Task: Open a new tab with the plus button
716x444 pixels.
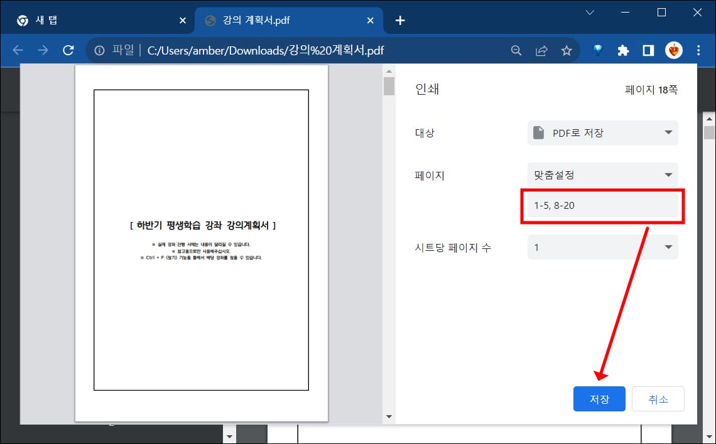Action: click(x=400, y=19)
